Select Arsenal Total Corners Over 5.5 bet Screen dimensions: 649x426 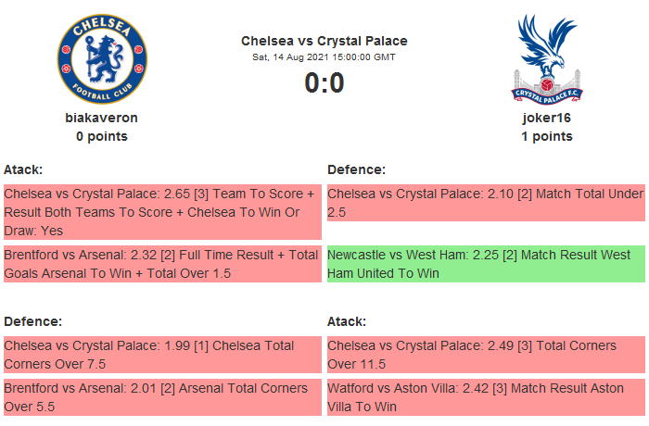(x=161, y=397)
